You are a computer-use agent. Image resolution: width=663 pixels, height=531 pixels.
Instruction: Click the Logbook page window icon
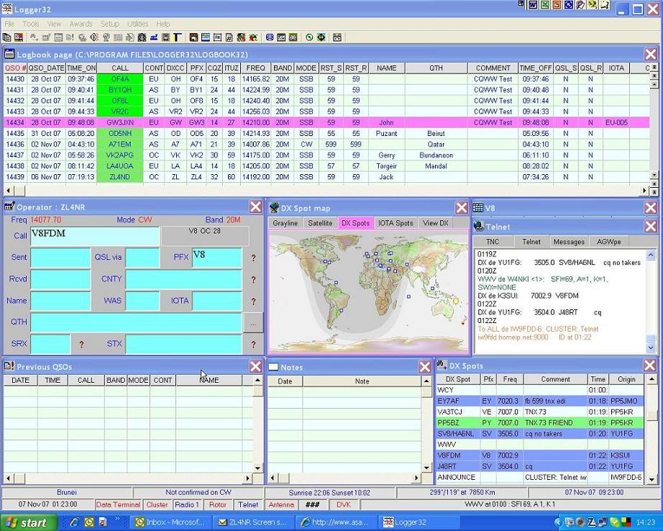(x=9, y=54)
